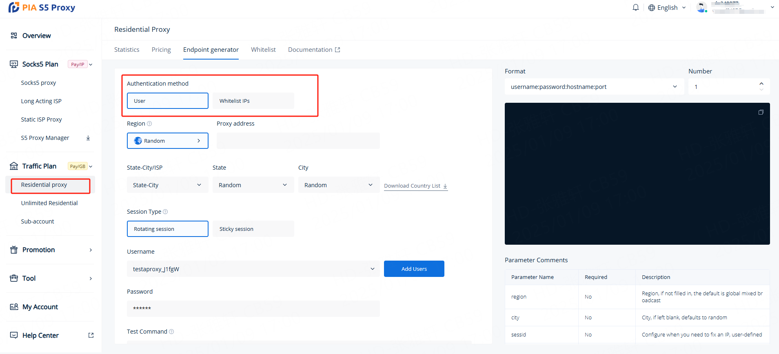Click the notification bell icon
This screenshot has width=779, height=354.
click(635, 7)
